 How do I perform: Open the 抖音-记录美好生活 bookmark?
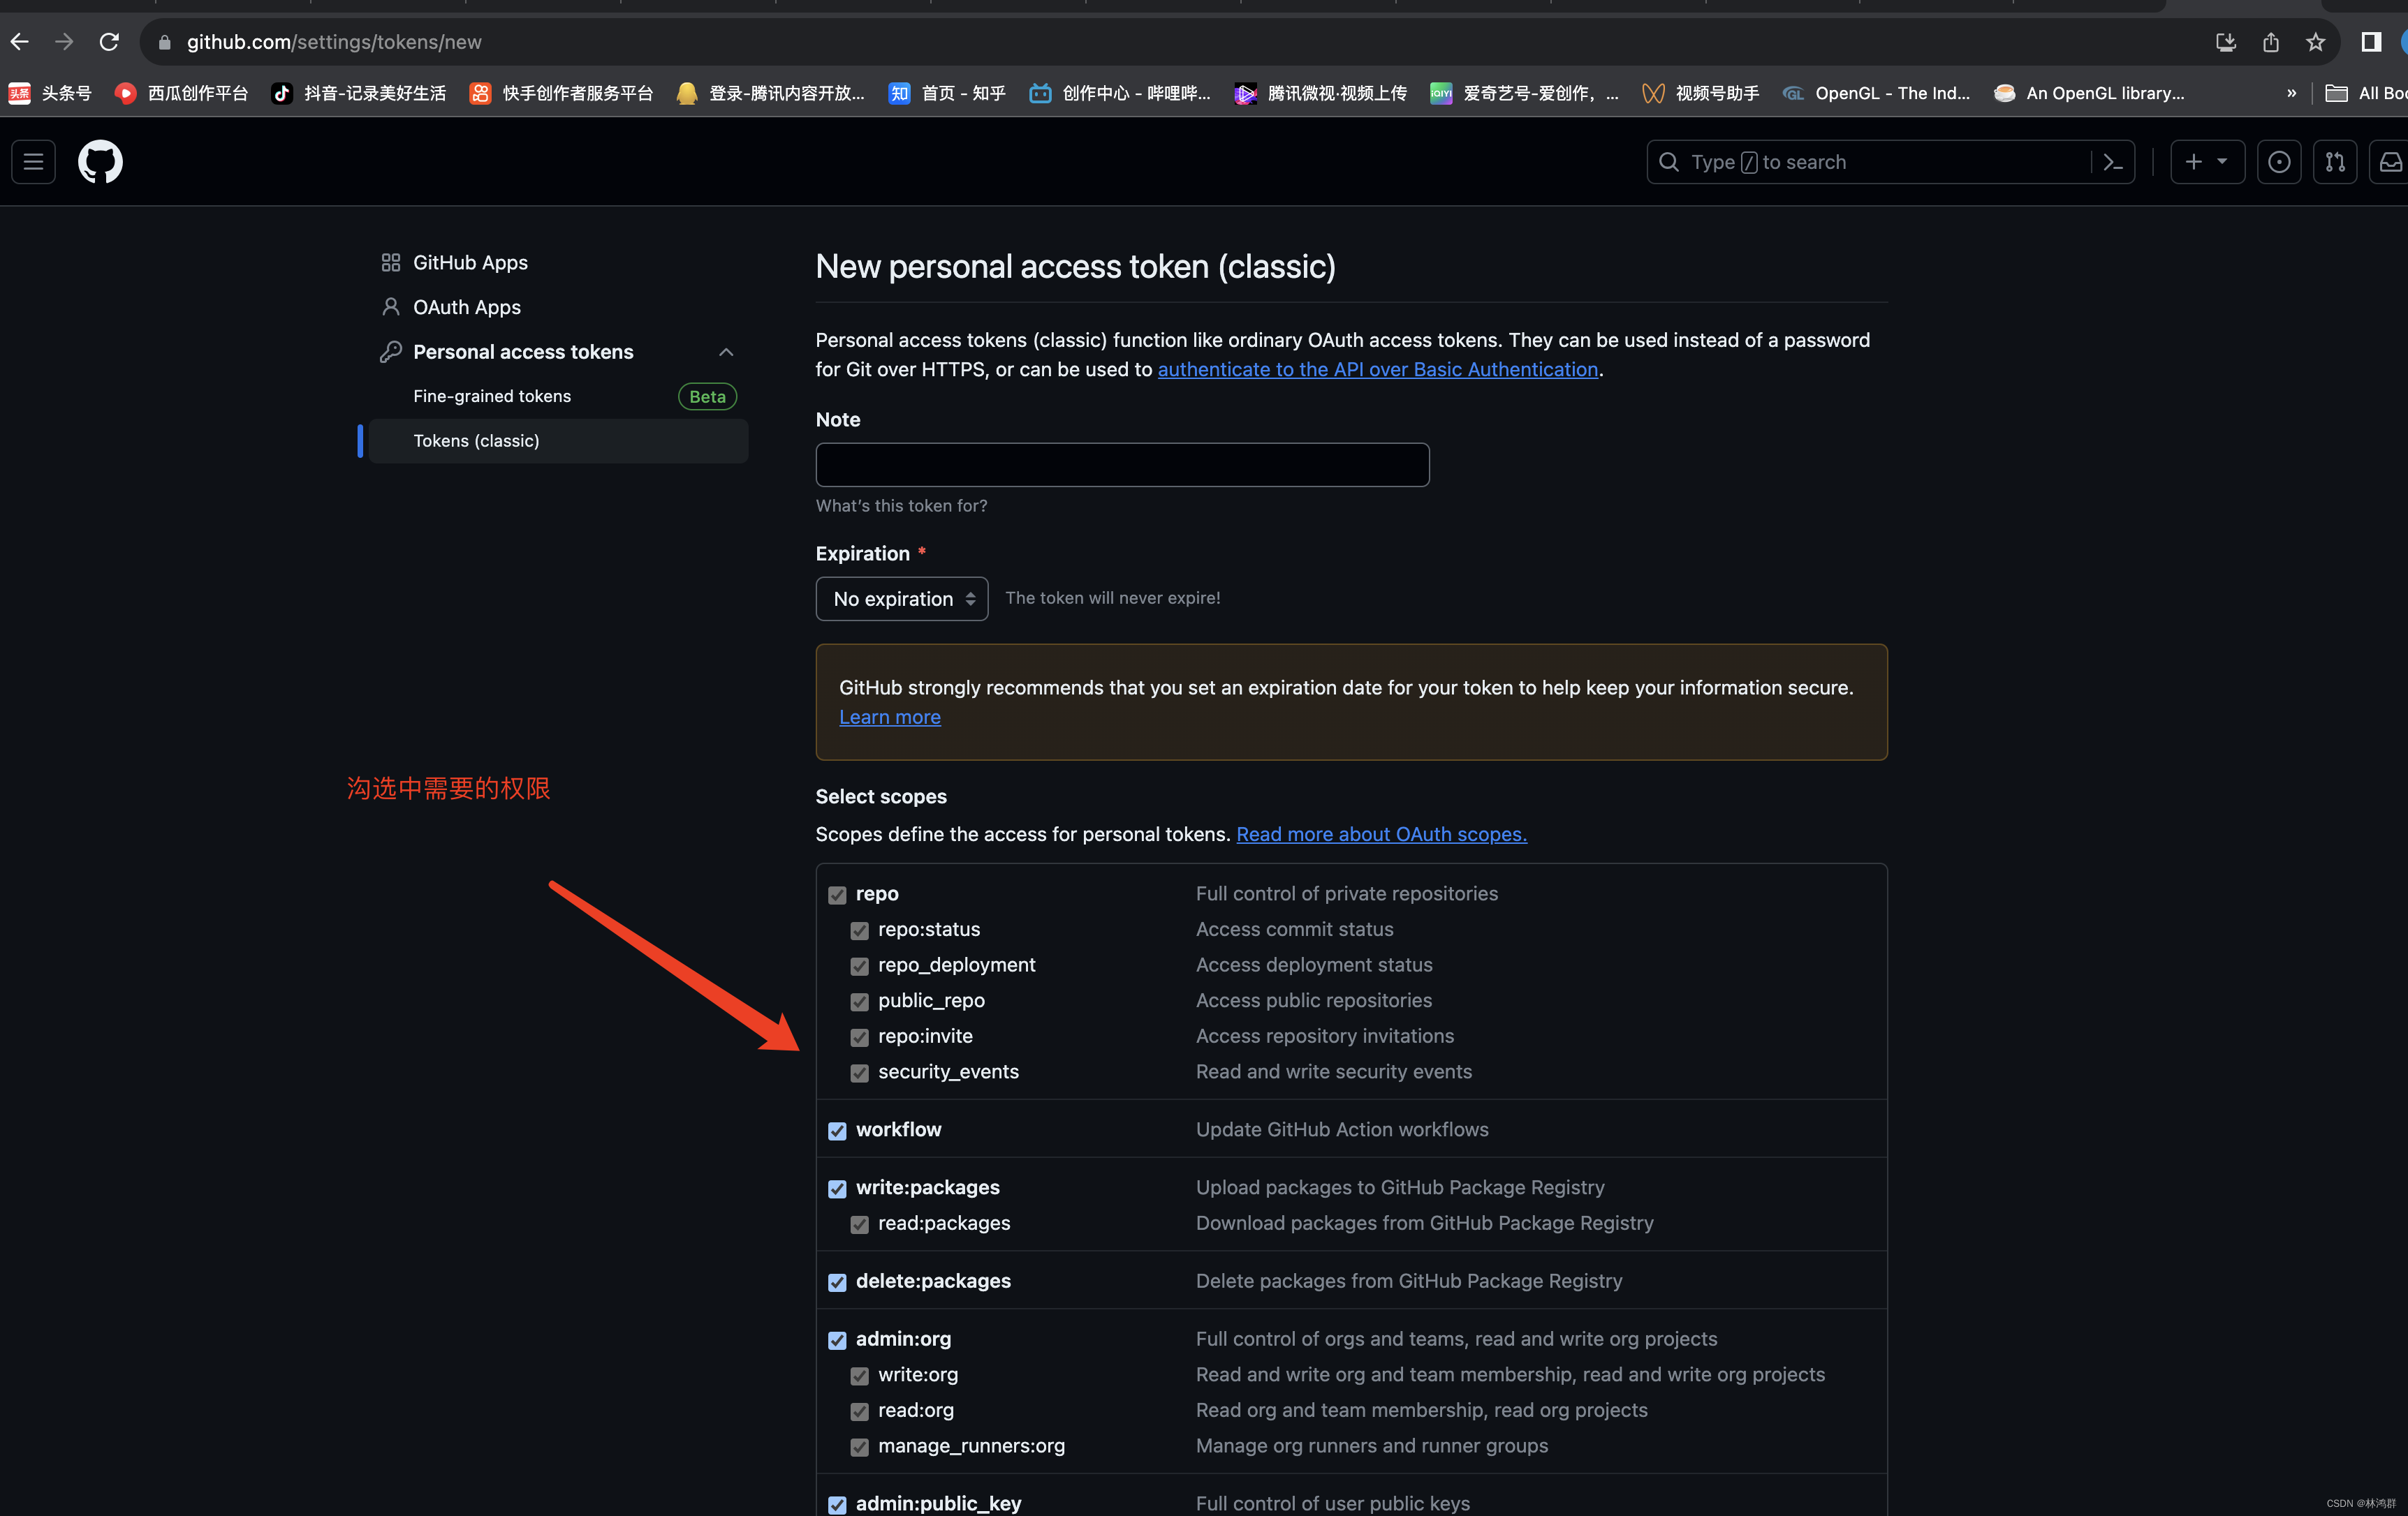click(359, 93)
